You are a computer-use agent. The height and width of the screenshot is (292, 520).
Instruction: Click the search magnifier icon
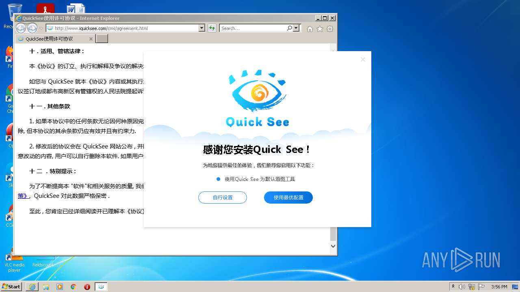point(289,28)
